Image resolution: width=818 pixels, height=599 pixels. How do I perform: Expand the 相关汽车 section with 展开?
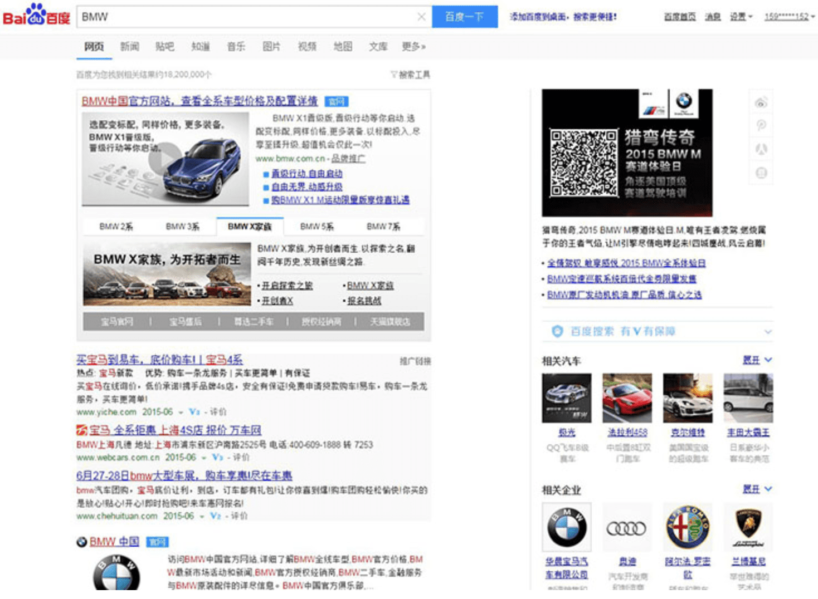757,360
